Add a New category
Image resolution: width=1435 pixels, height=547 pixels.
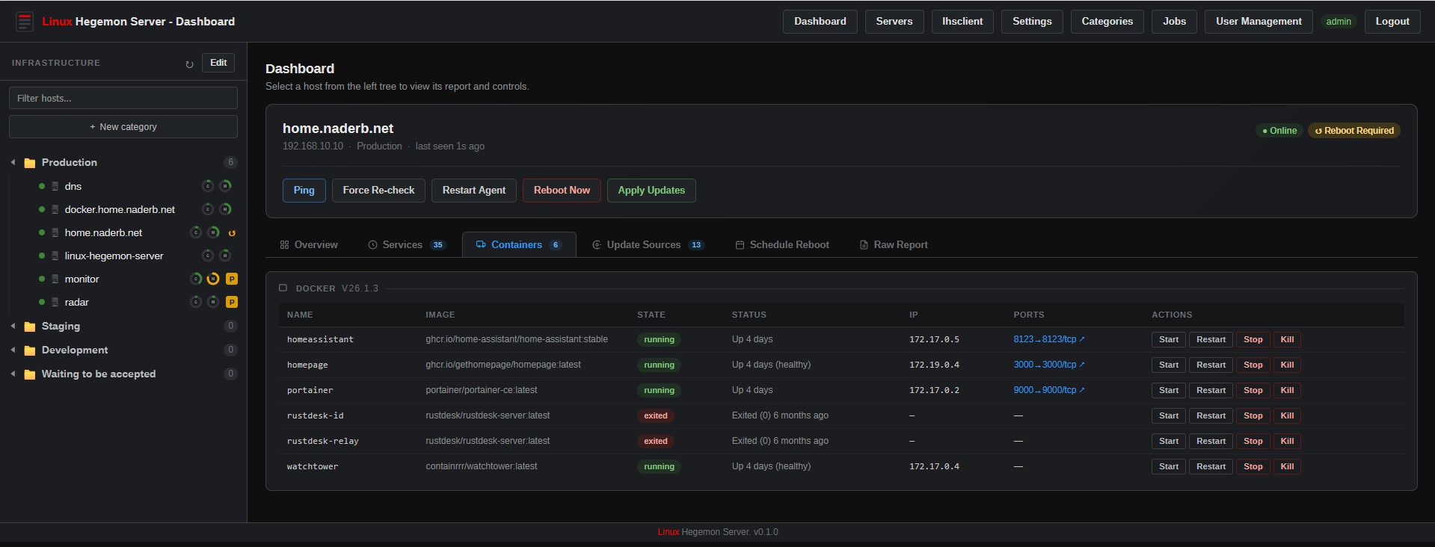(x=123, y=126)
